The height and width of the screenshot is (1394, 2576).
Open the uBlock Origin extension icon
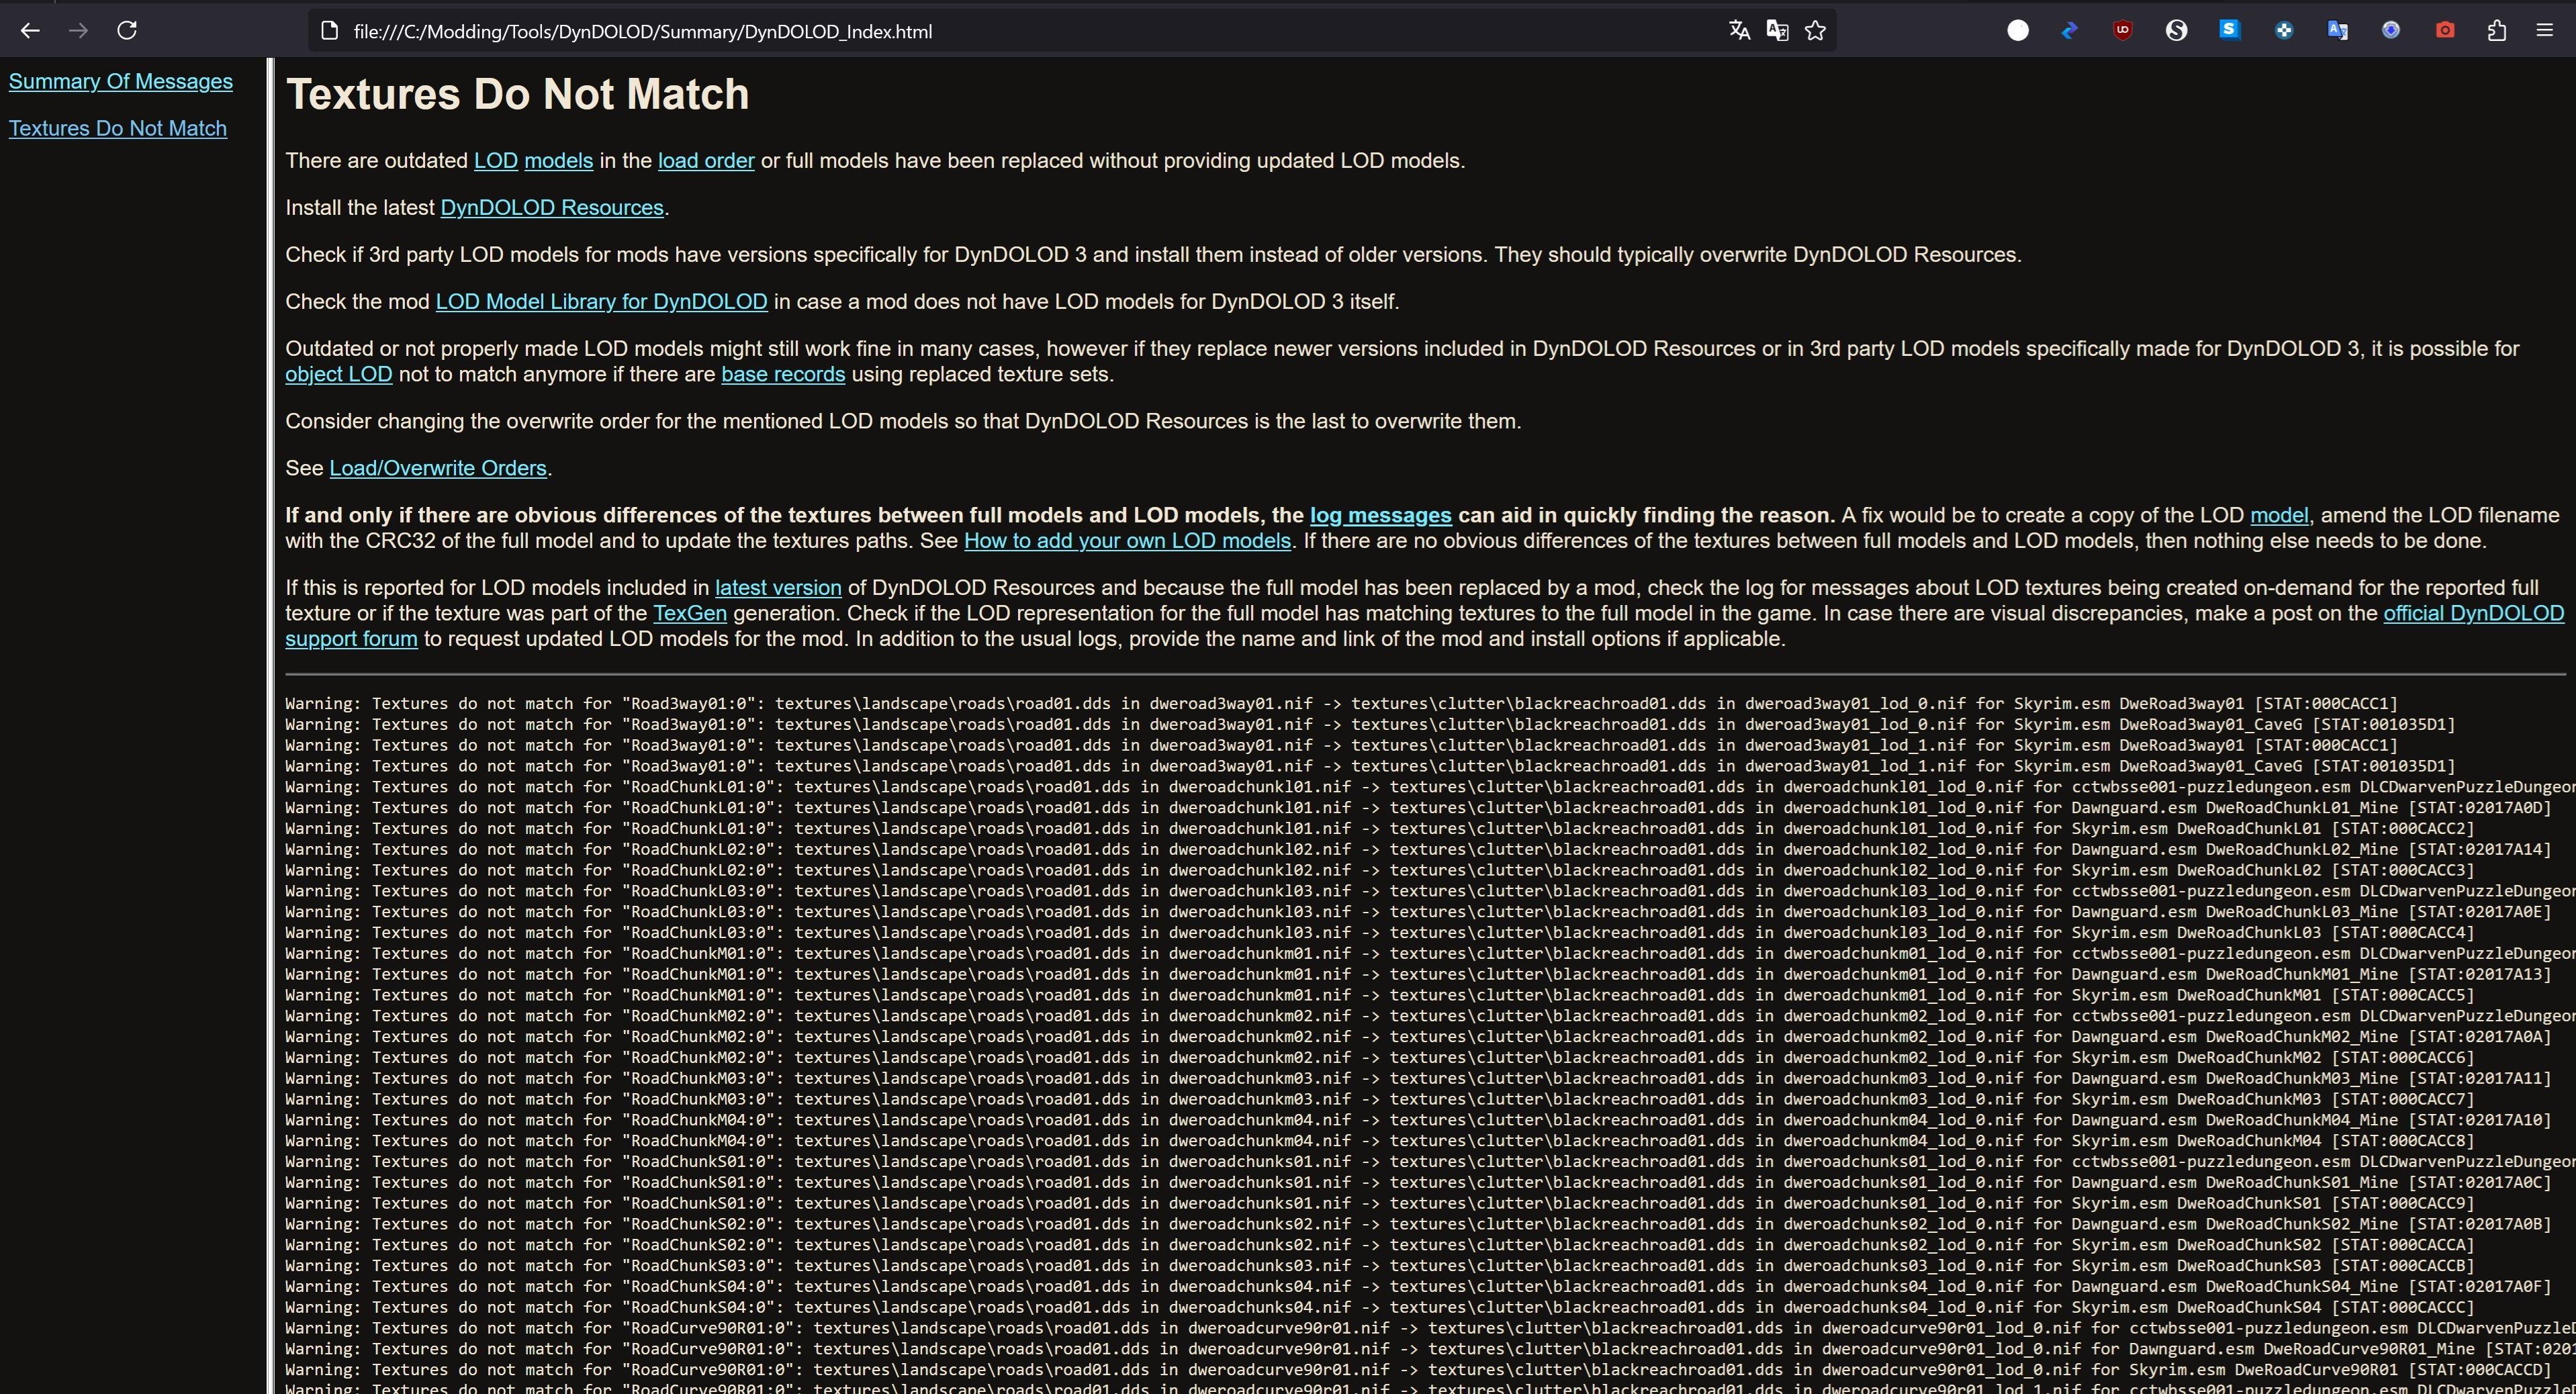(x=2122, y=31)
